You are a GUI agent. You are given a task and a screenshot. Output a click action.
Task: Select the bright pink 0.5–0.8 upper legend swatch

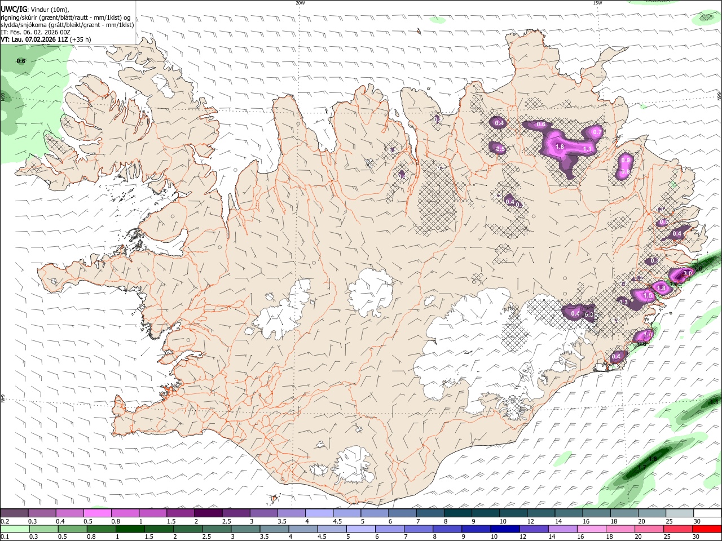click(x=97, y=513)
